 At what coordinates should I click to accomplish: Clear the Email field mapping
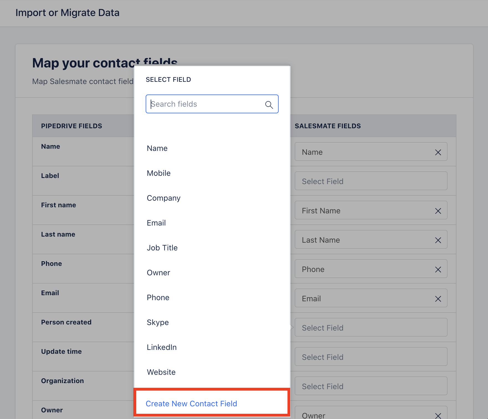(438, 299)
